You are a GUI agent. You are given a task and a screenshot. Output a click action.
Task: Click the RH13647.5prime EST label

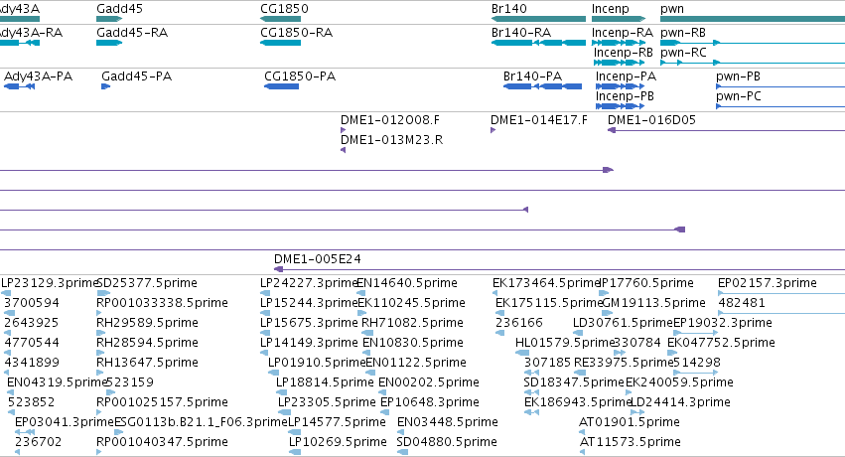tap(147, 363)
